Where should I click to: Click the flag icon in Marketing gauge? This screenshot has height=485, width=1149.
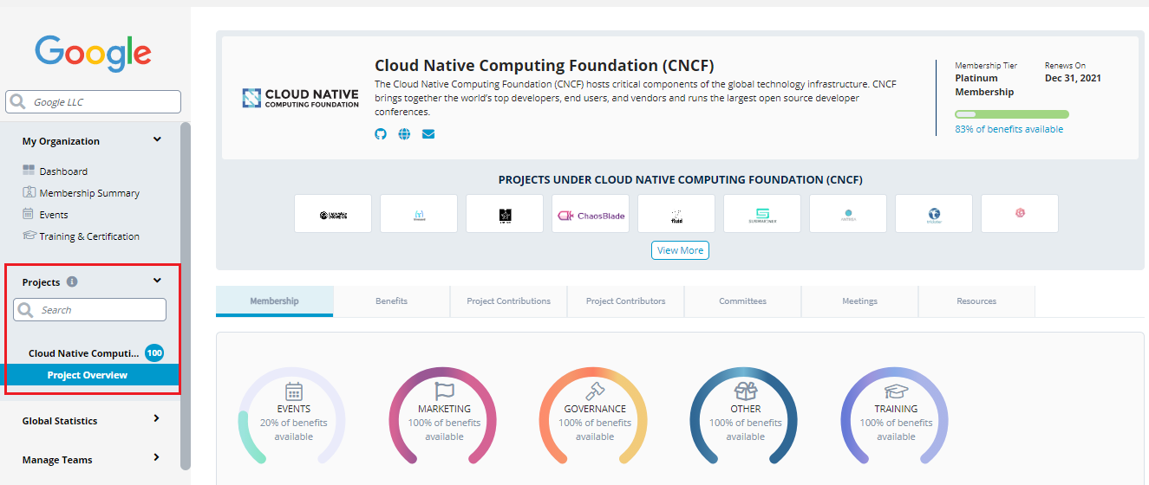tap(444, 391)
